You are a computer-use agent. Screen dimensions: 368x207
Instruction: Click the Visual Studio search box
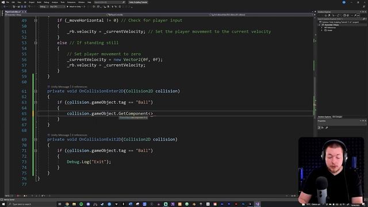point(109,2)
